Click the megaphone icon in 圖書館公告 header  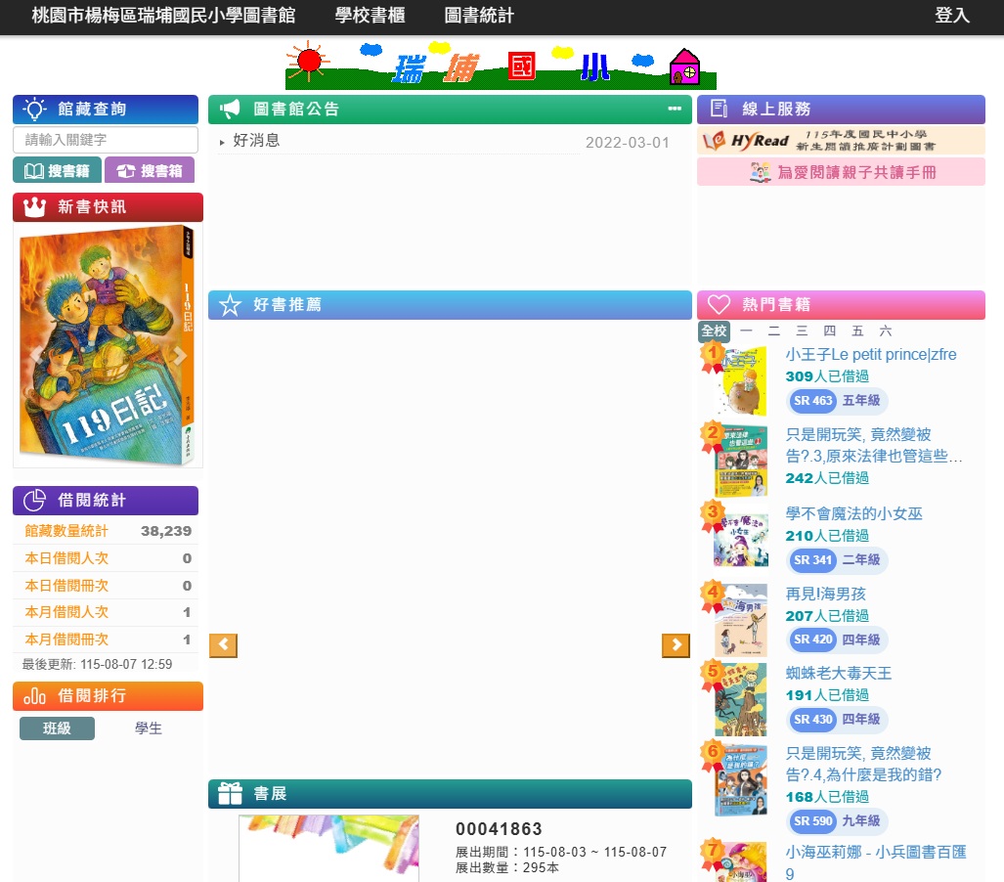[x=229, y=110]
